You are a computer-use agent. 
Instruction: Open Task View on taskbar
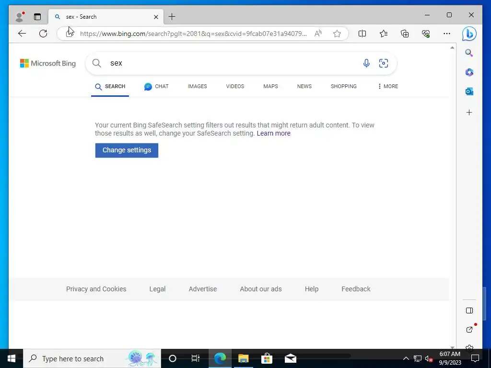196,358
